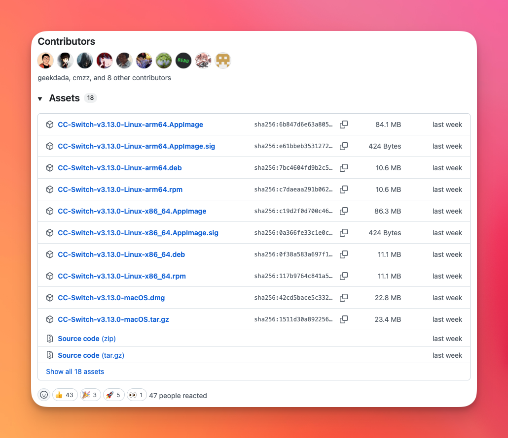Toggle the eyes reaction
Screen dimensions: 508x438
137,395
